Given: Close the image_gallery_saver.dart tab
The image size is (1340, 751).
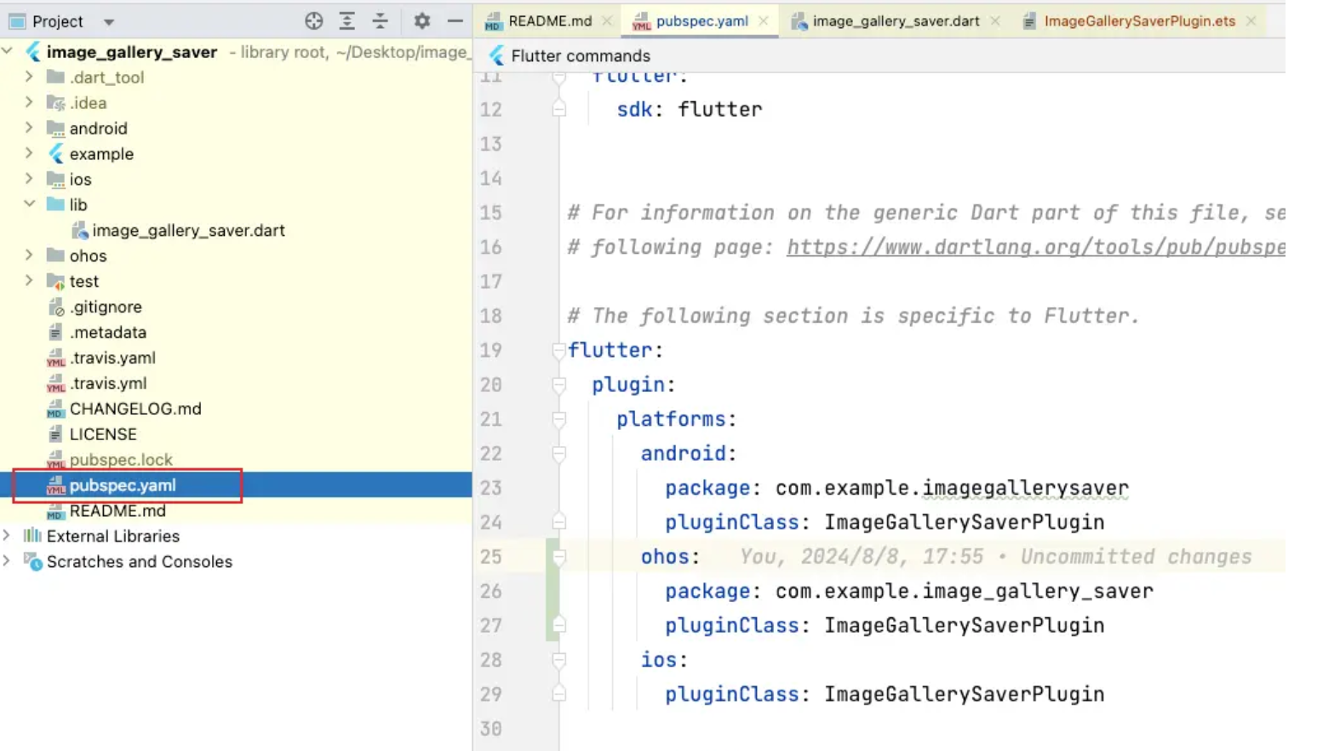Looking at the screenshot, I should [x=995, y=21].
